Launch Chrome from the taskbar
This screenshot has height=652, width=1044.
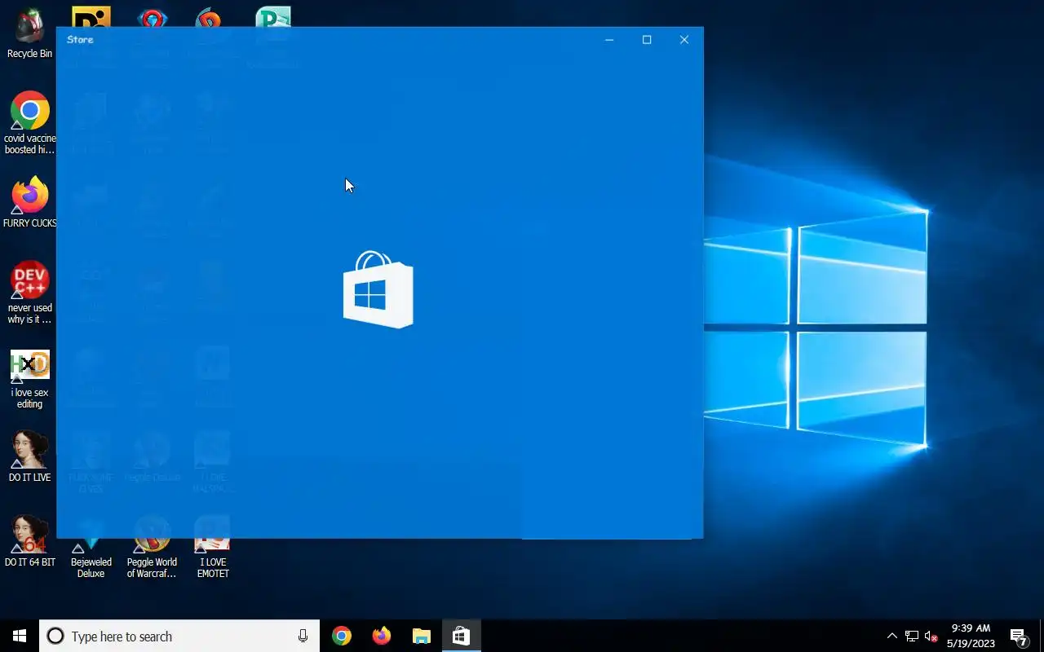[x=342, y=636]
